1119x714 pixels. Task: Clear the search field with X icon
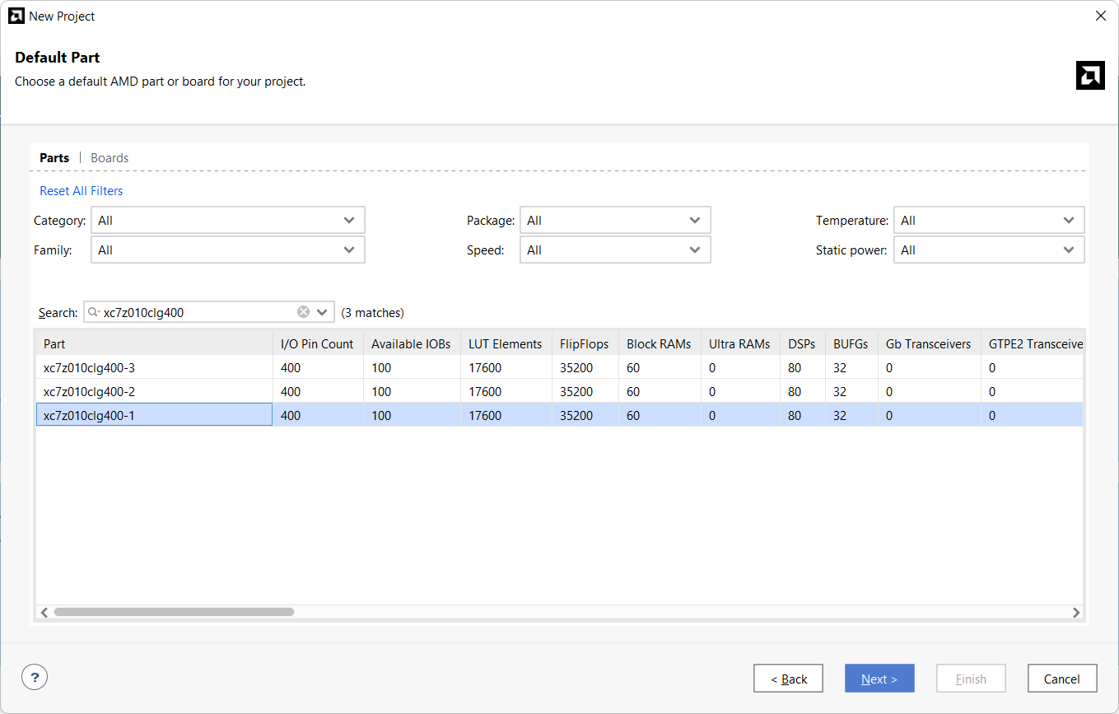[x=303, y=312]
